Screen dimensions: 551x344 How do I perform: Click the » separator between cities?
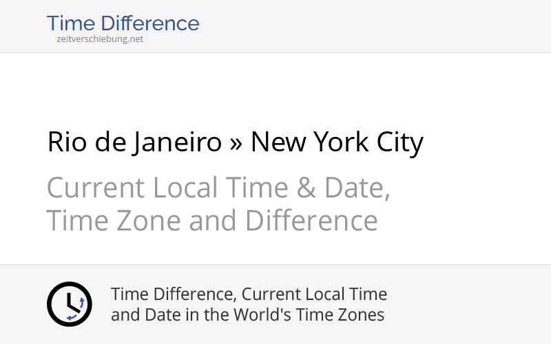click(x=236, y=144)
